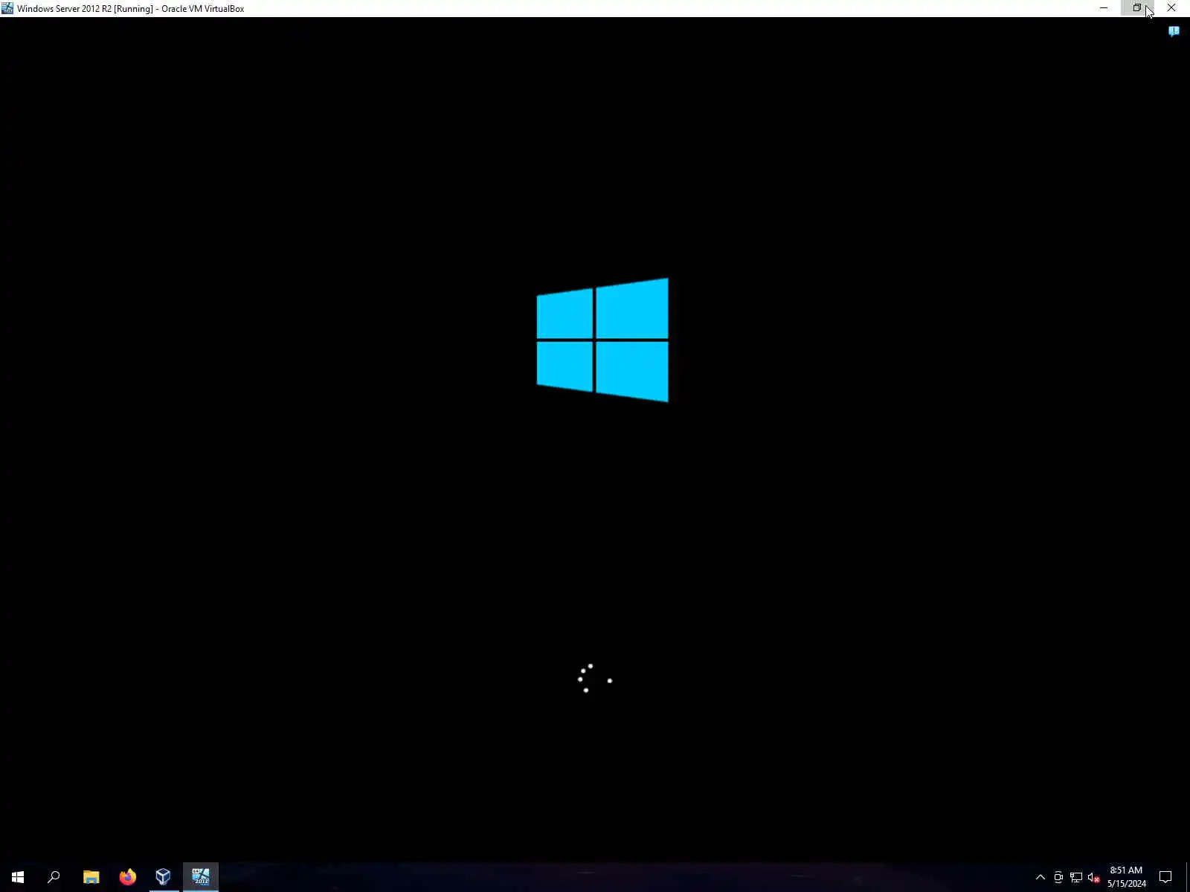Restore down the VirtualBox VM window
The image size is (1190, 892).
(1137, 8)
